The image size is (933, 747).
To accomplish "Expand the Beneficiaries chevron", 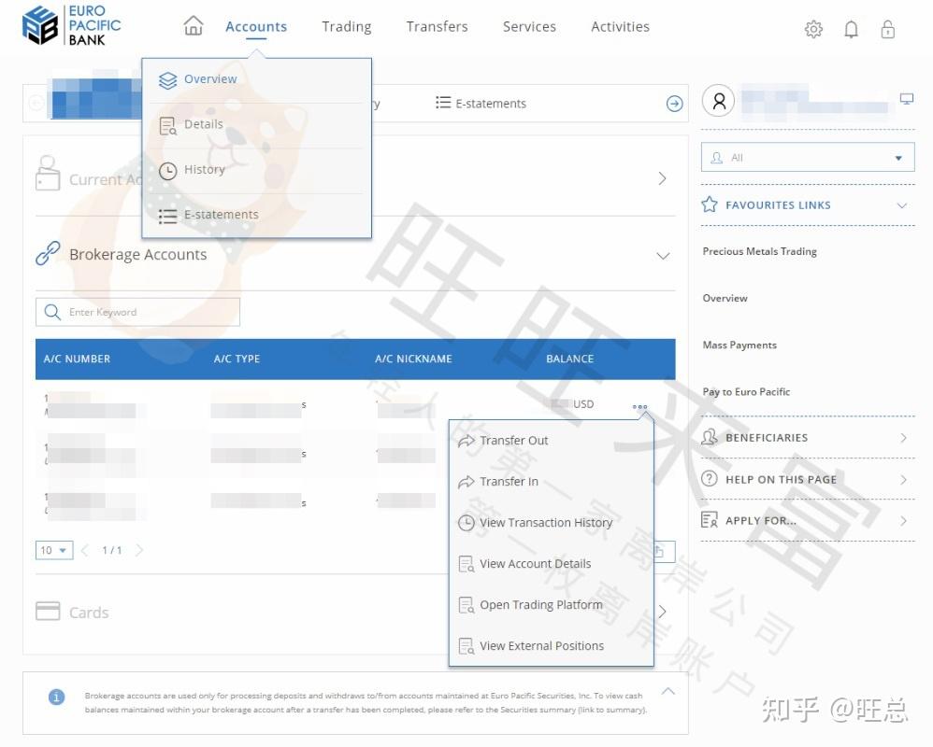I will point(903,438).
